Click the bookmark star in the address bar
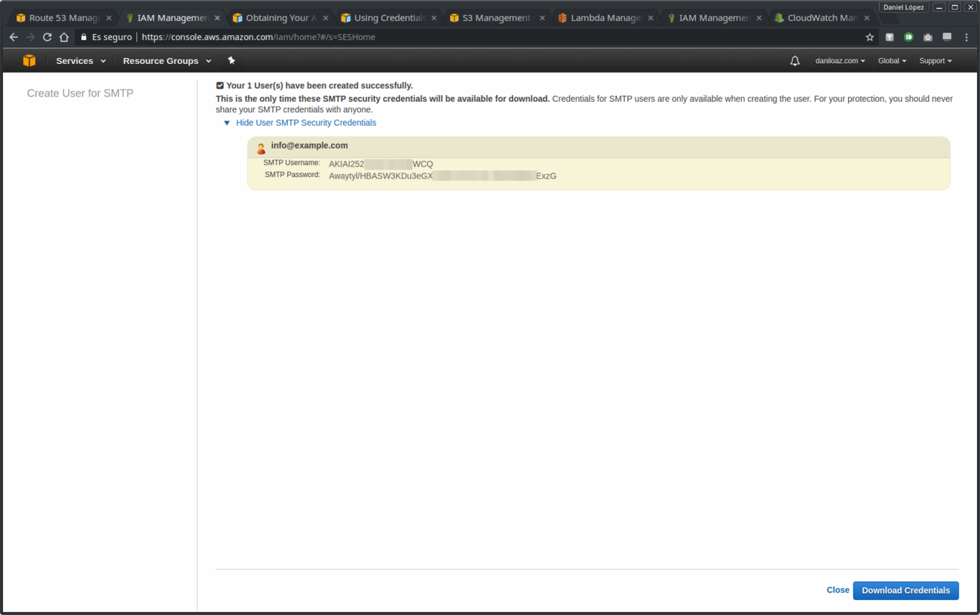This screenshot has height=615, width=980. click(870, 36)
